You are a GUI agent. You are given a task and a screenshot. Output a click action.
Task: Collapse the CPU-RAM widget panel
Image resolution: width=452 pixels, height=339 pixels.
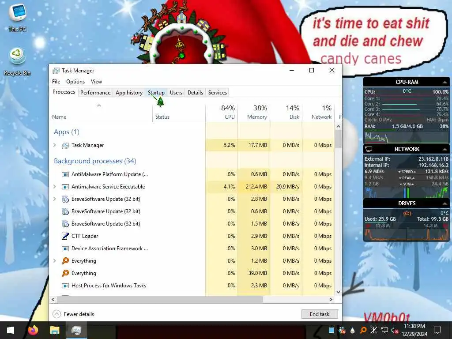pyautogui.click(x=444, y=82)
